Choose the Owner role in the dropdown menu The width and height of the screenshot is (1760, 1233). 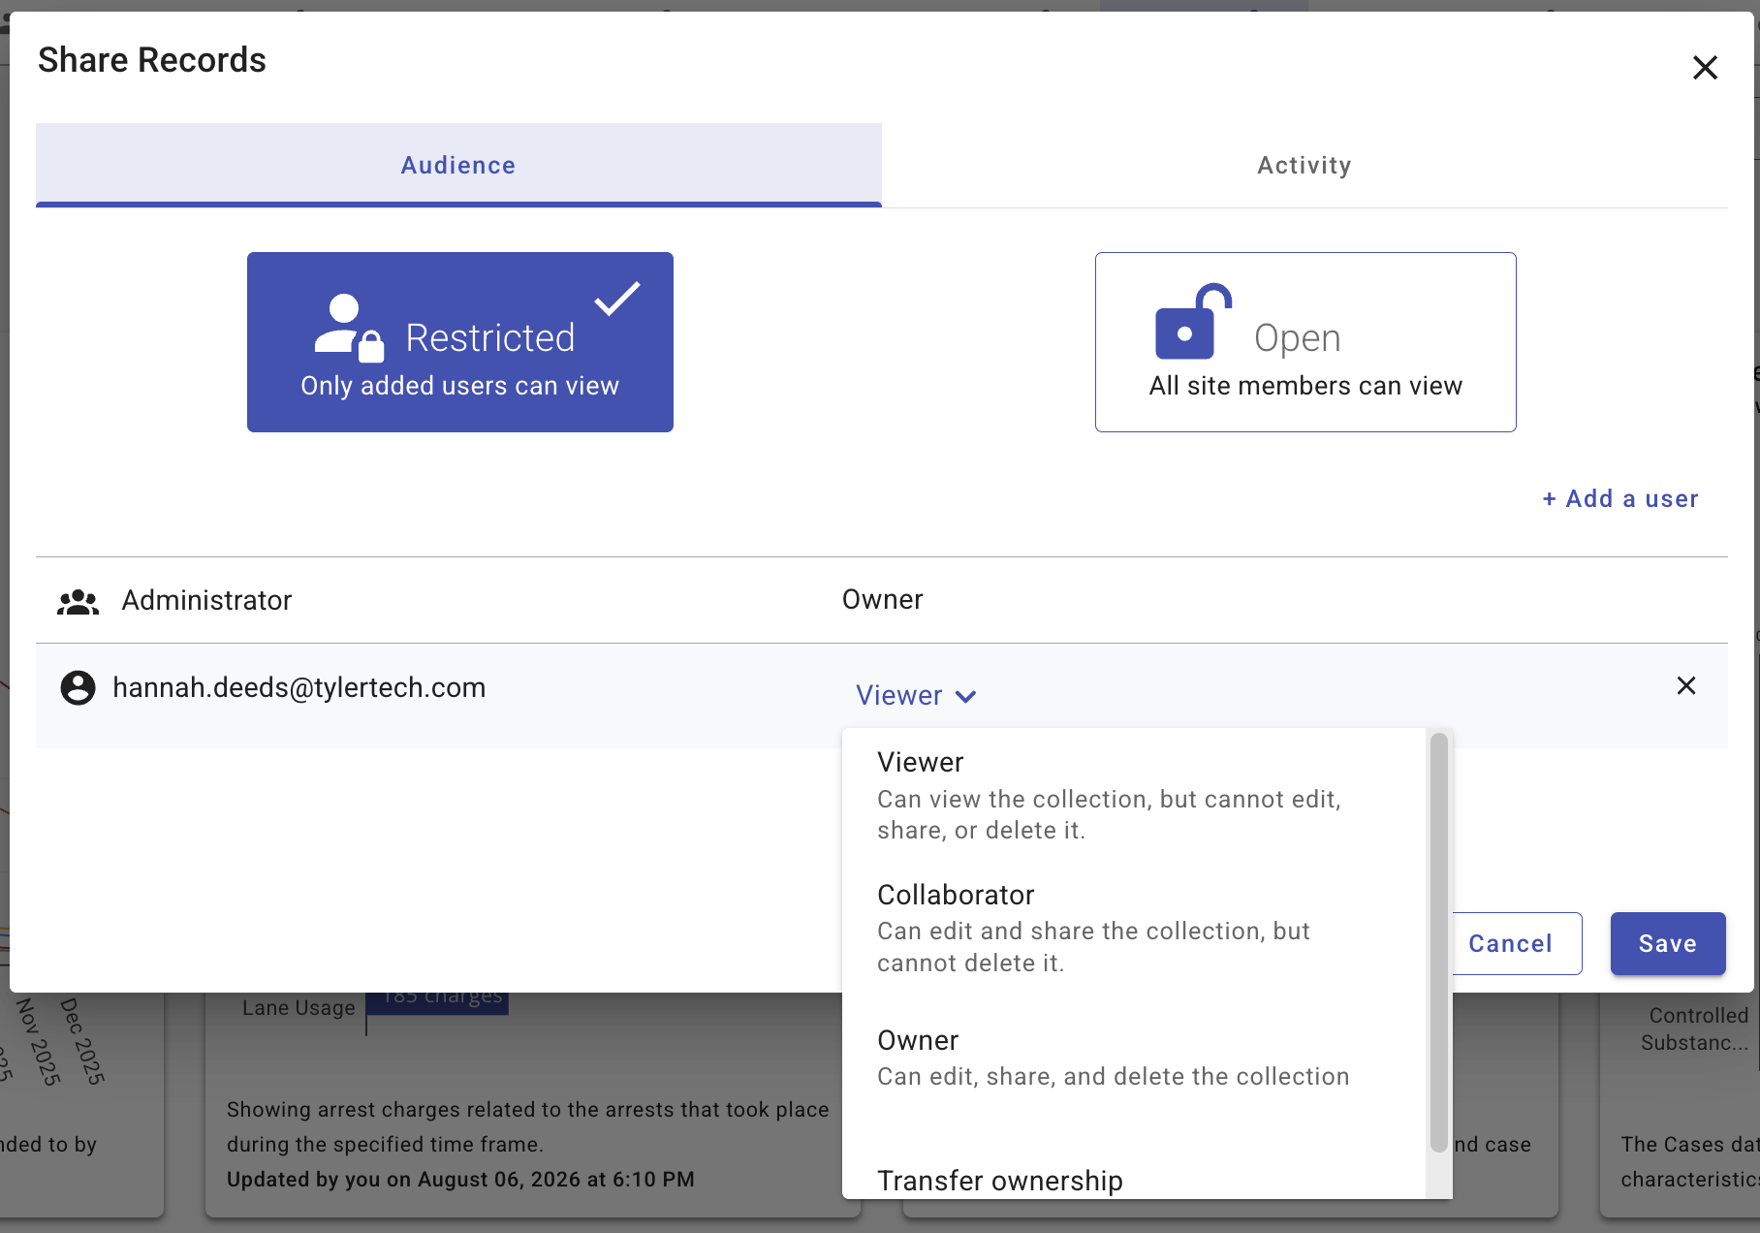(1135, 1058)
